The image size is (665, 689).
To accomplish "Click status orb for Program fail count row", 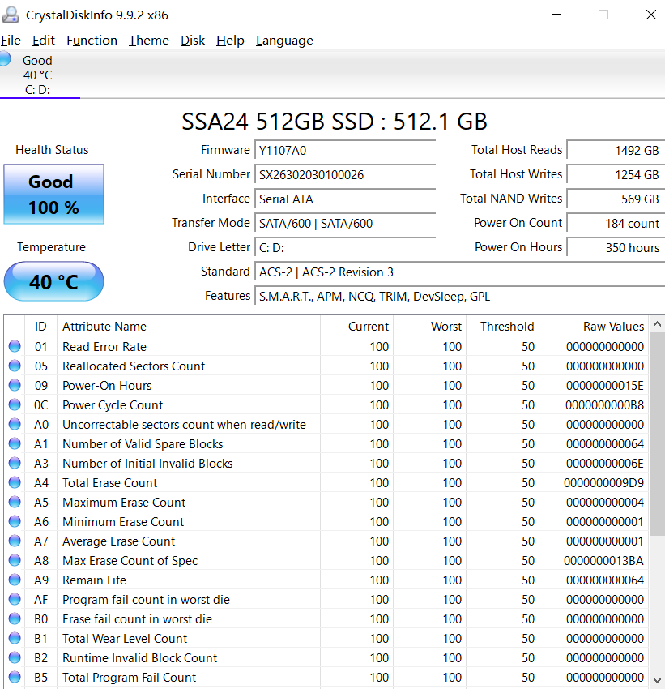I will point(15,599).
